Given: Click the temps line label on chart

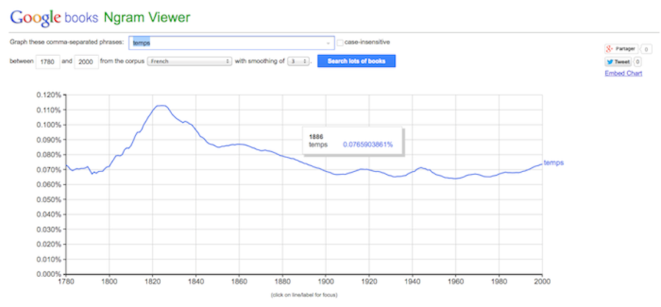Looking at the screenshot, I should (554, 163).
